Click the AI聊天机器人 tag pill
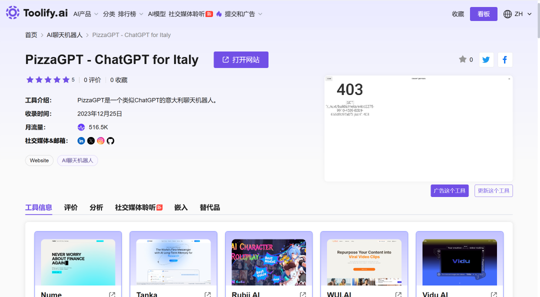This screenshot has height=297, width=540. [x=77, y=160]
